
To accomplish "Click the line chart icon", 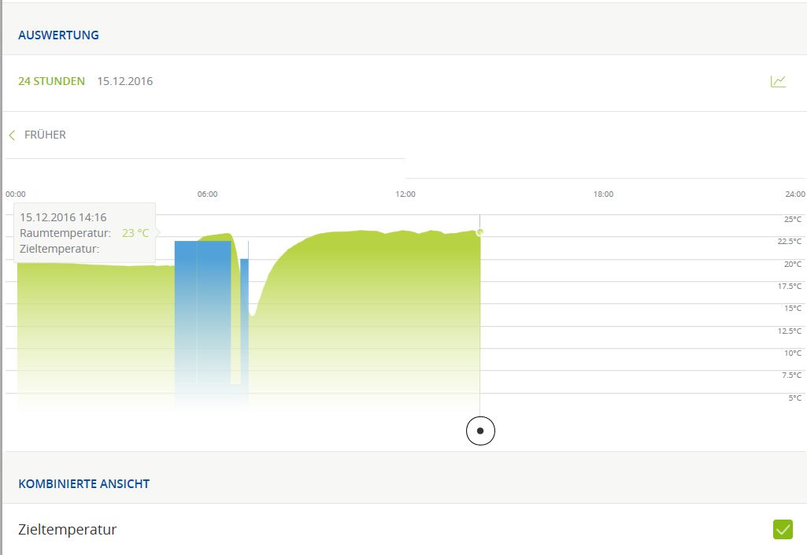I will (x=778, y=81).
